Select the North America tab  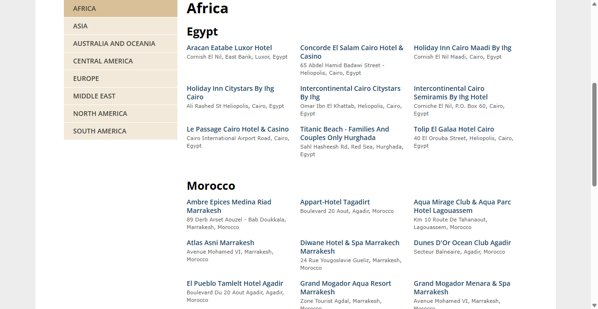pyautogui.click(x=121, y=114)
